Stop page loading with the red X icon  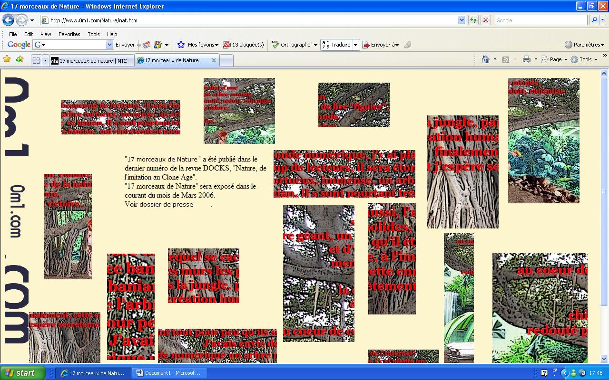[x=485, y=20]
